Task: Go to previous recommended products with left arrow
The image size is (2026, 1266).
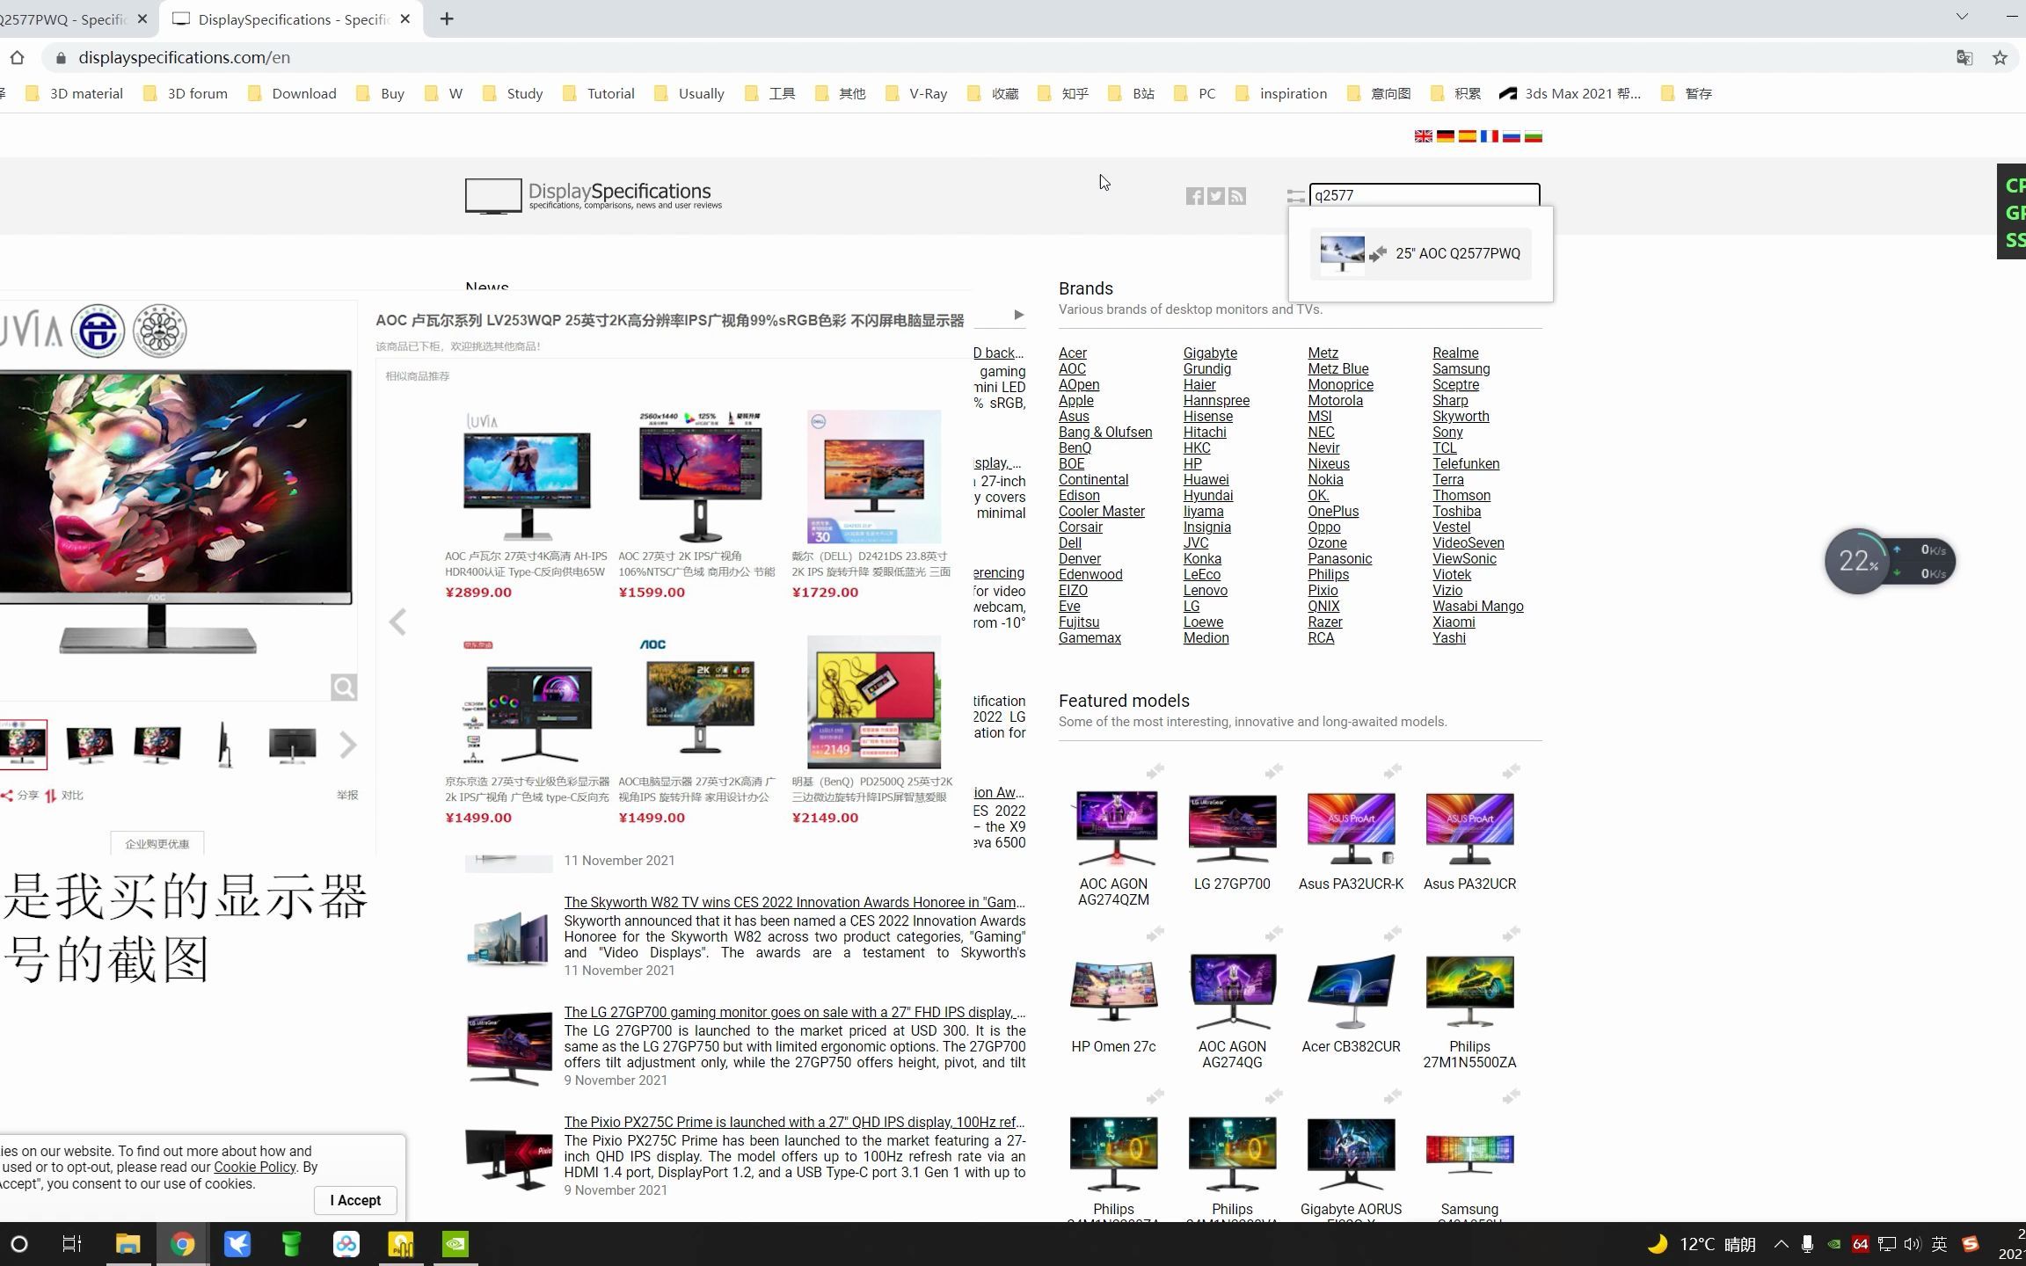Action: pyautogui.click(x=397, y=622)
